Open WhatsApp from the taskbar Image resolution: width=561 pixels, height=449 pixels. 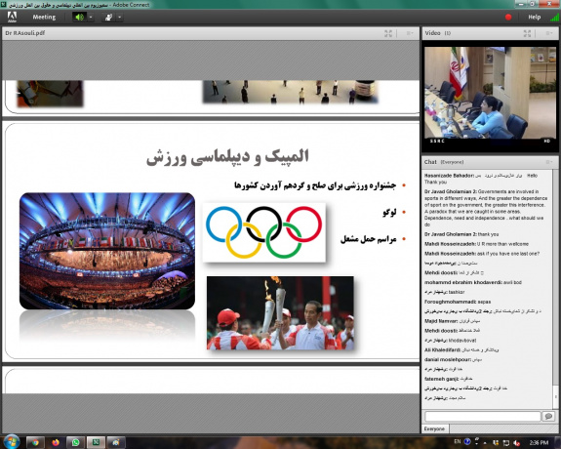pos(75,442)
